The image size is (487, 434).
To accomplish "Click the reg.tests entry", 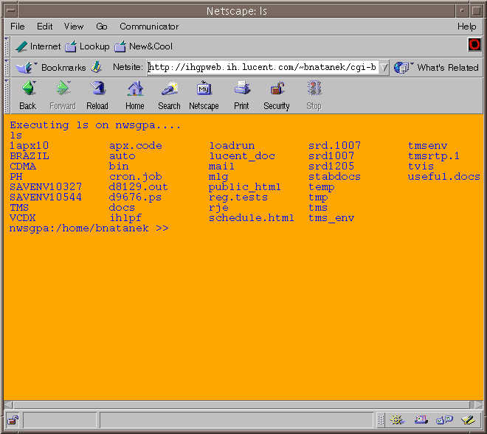I will tap(238, 197).
